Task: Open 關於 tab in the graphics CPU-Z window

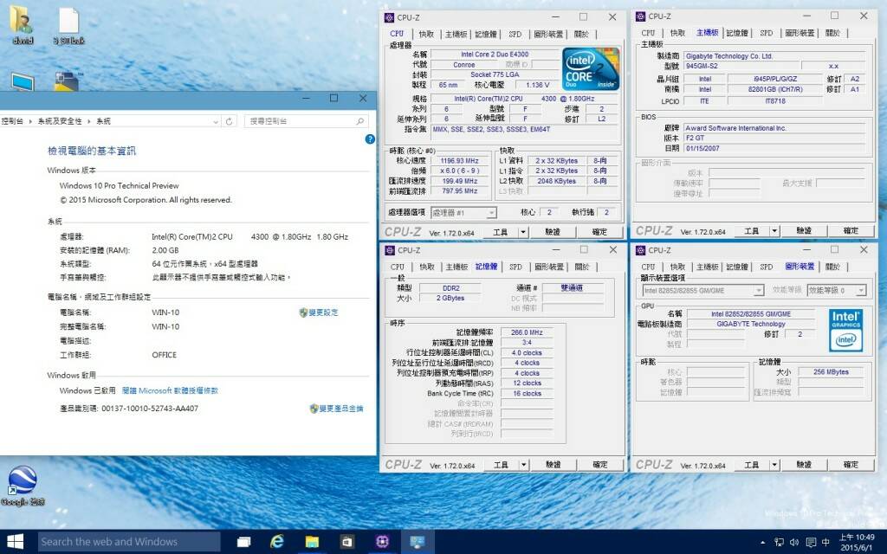Action: pos(832,267)
